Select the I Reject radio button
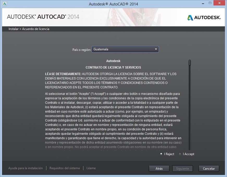This screenshot has height=177, width=227. (x=161, y=154)
